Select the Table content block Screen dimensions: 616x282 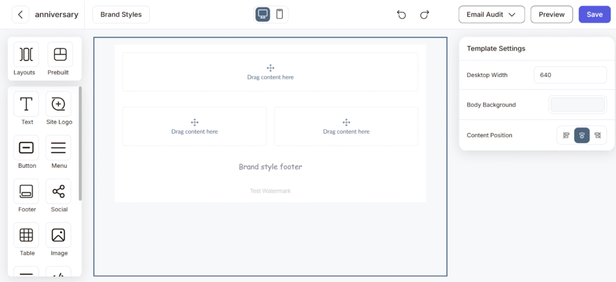coord(26,236)
